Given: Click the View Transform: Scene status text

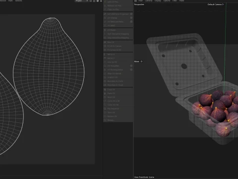Looking at the screenshot, I should [144, 177].
